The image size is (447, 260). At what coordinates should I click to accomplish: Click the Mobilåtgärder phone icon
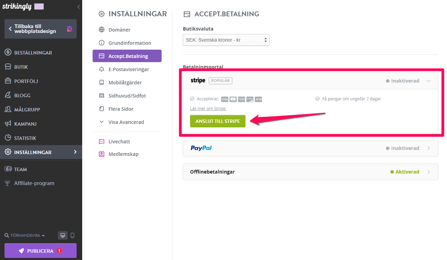(x=102, y=83)
